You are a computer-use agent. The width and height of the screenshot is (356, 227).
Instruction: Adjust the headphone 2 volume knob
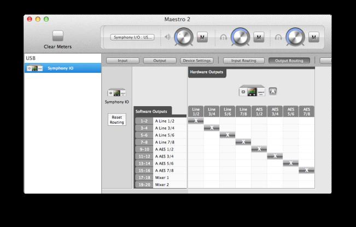[295, 37]
